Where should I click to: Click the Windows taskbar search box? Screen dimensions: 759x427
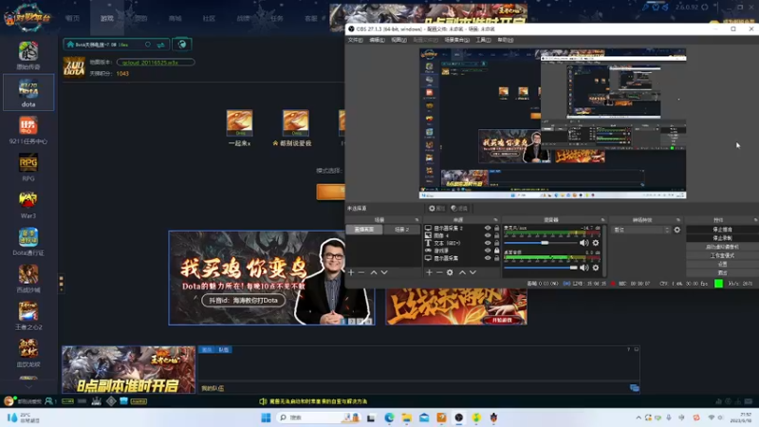319,418
